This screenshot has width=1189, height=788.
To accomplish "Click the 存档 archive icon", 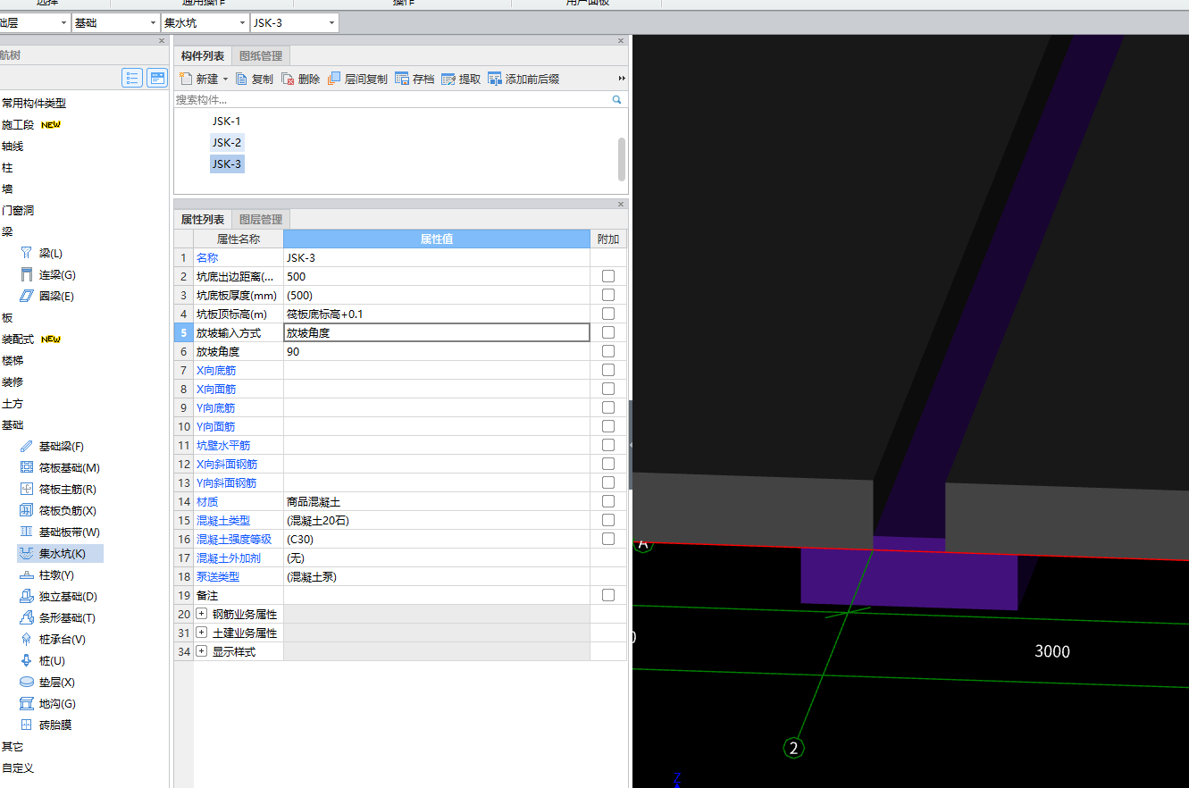I will 402,79.
